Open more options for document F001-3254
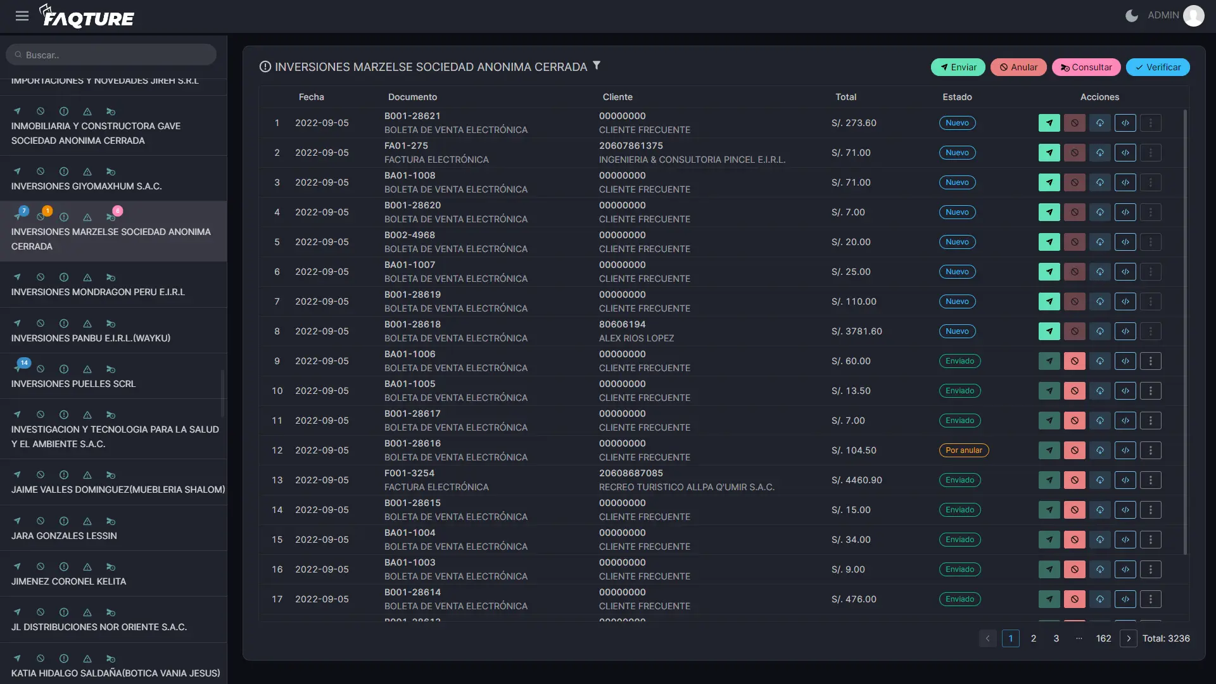Viewport: 1216px width, 684px height. click(1150, 480)
